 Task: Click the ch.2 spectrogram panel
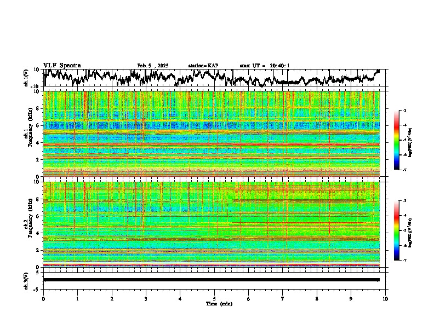point(212,224)
